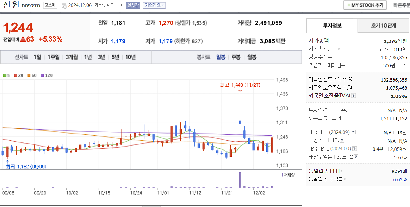Click the 시가총액순위 link
Viewport: 410px width, 207px height.
tap(323, 49)
